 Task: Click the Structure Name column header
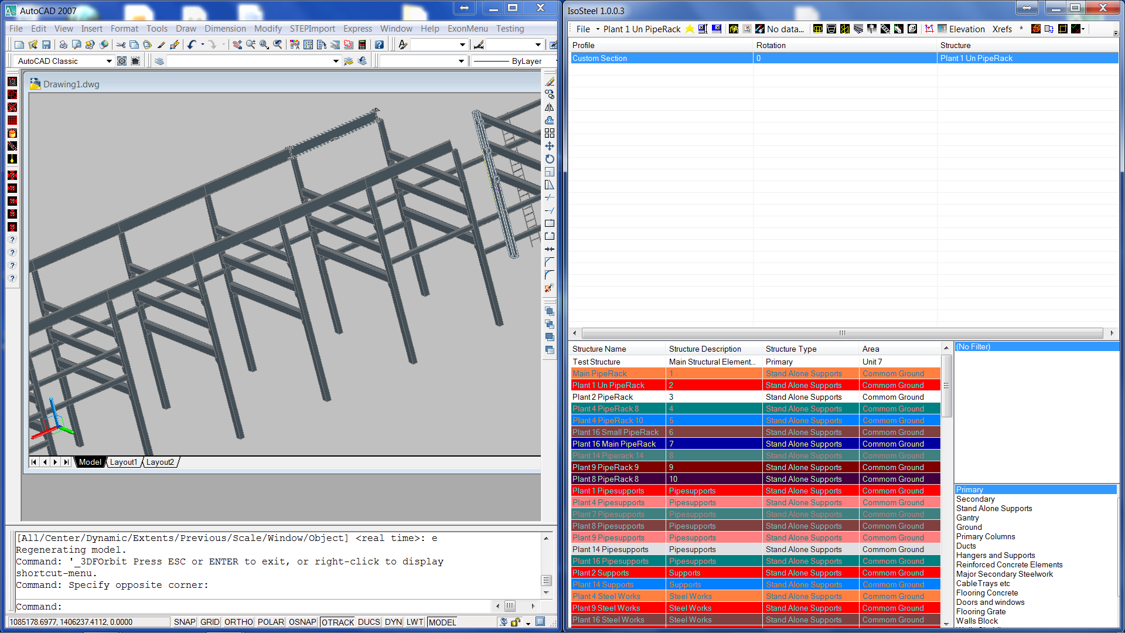pyautogui.click(x=618, y=349)
